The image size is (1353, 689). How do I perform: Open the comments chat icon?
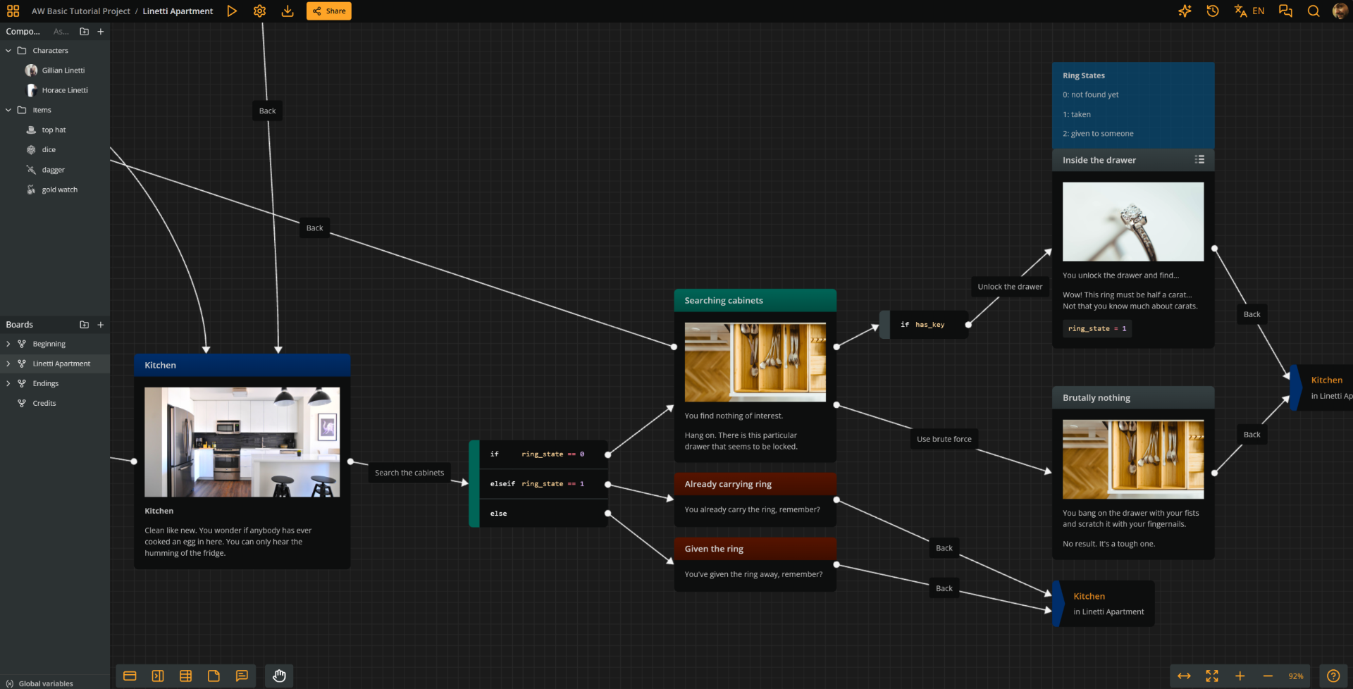coord(1285,11)
